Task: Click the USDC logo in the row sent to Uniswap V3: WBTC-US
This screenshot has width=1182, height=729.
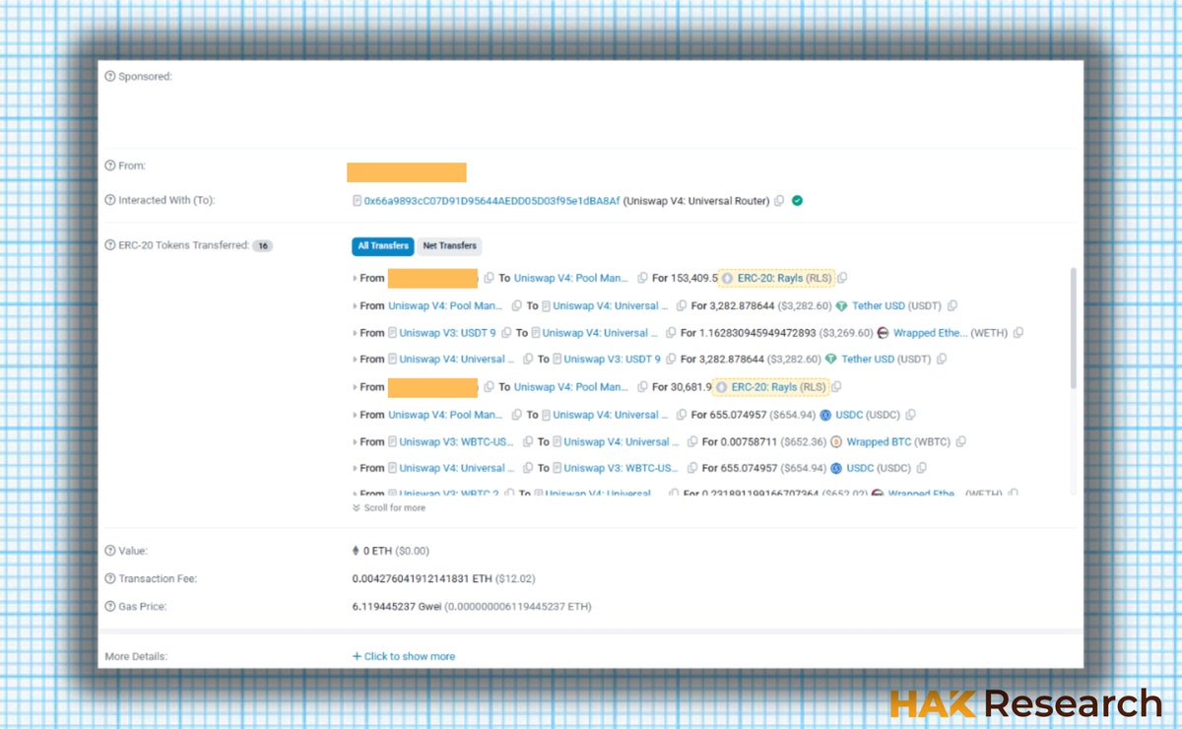Action: click(836, 468)
